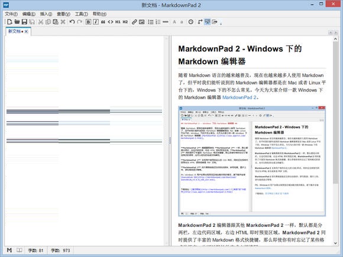Click the paste clipboard icon

coord(56,22)
